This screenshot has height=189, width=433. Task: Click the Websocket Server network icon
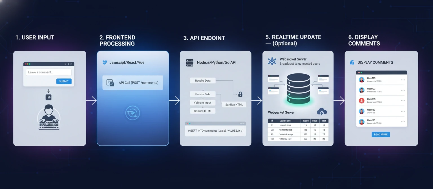272,61
